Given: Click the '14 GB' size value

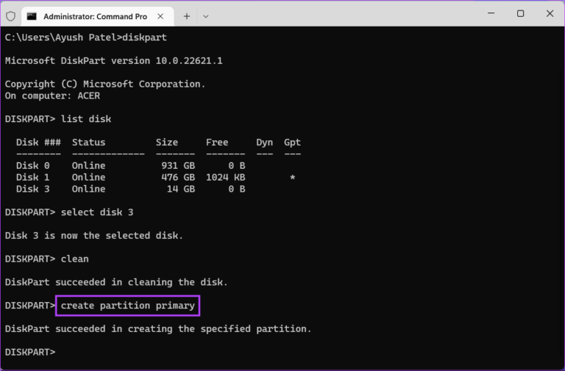Looking at the screenshot, I should click(x=181, y=189).
